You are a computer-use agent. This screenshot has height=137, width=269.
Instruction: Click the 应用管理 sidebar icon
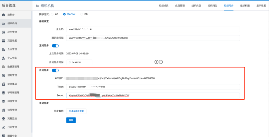[3, 32]
